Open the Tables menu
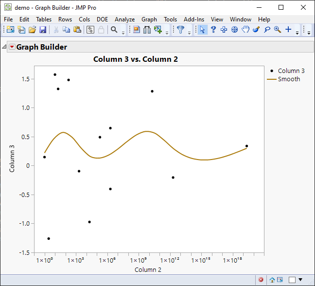 coord(44,19)
